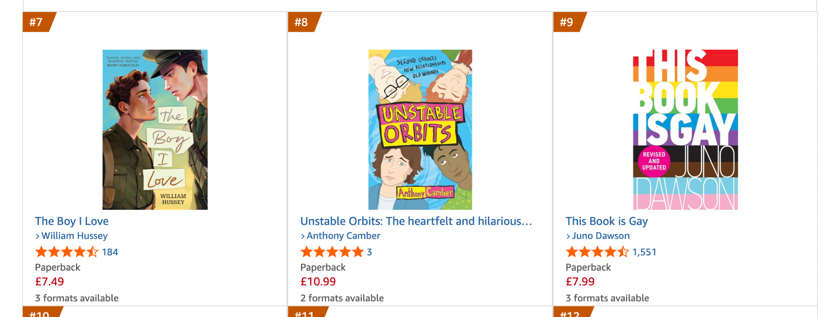
Task: Visit author Anthony Camber's page
Action: 343,236
